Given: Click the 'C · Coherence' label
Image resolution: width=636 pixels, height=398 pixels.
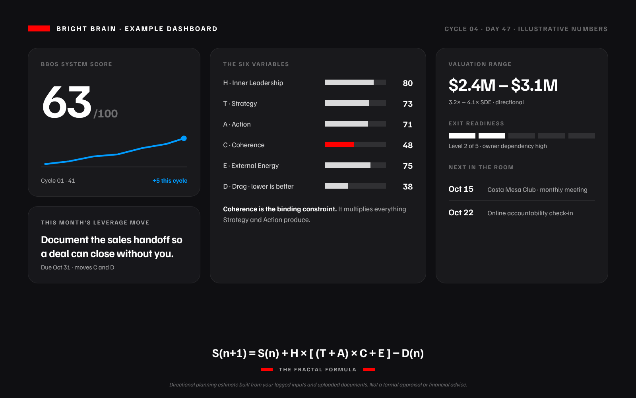Looking at the screenshot, I should click(x=244, y=145).
